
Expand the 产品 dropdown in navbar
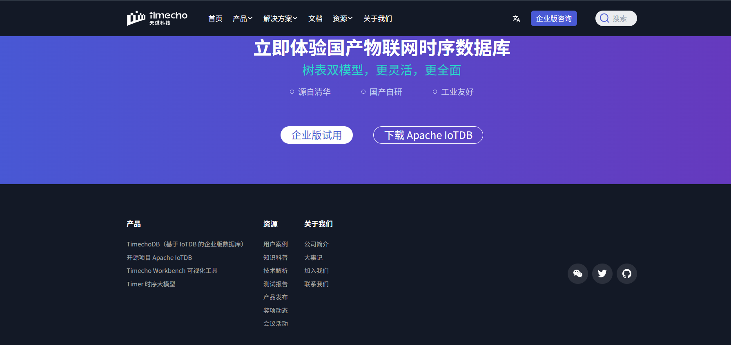coord(243,19)
